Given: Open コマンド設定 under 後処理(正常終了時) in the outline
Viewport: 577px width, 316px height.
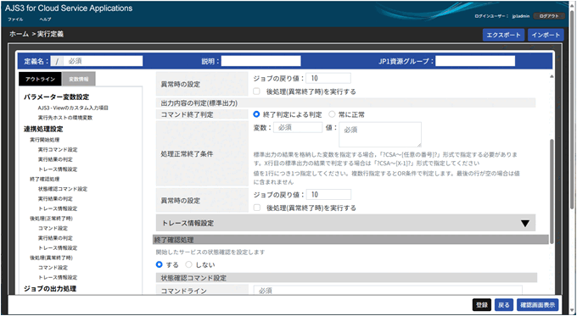Looking at the screenshot, I should tap(53, 229).
